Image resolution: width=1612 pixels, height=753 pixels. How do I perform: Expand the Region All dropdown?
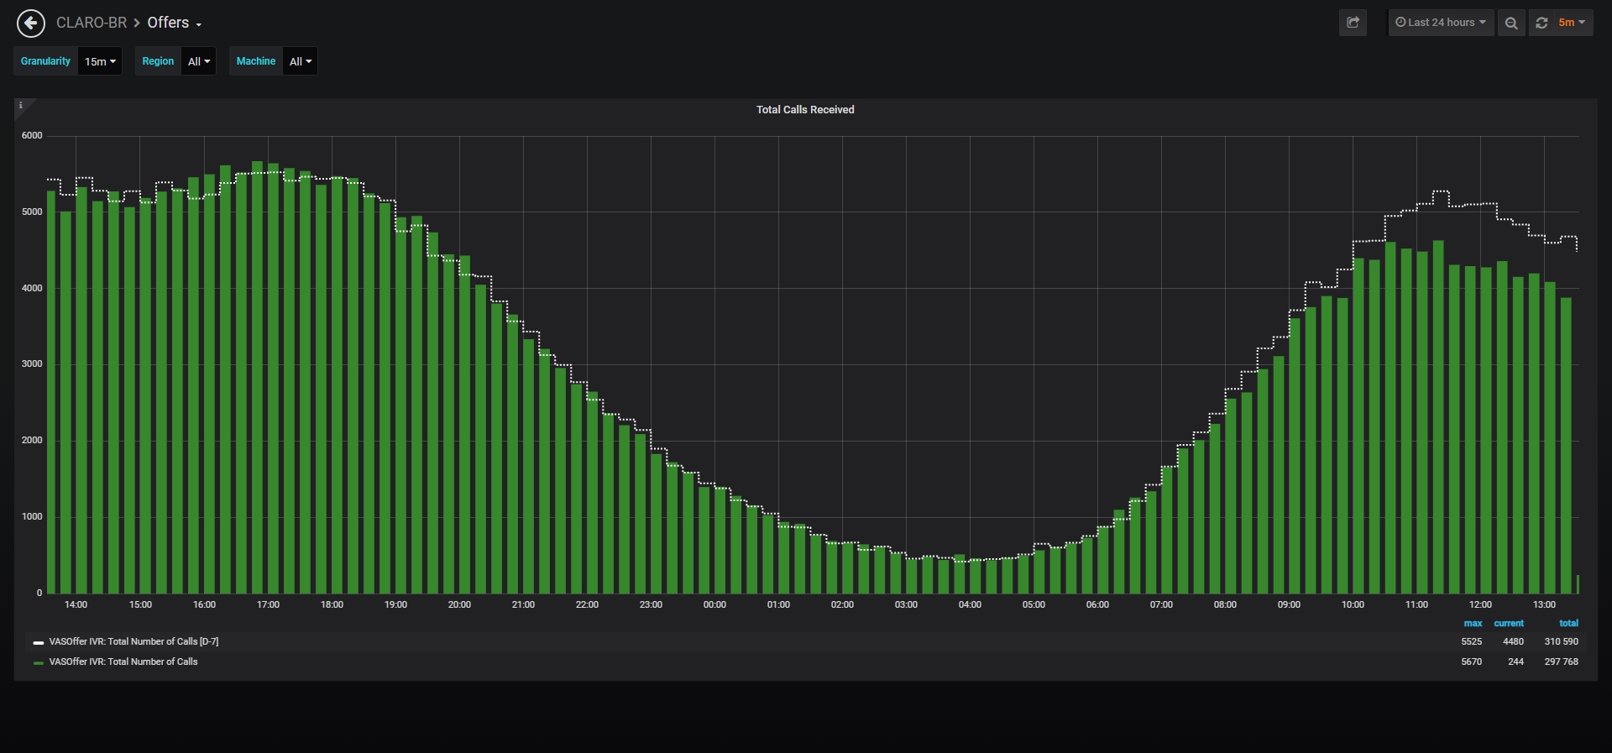[x=199, y=61]
